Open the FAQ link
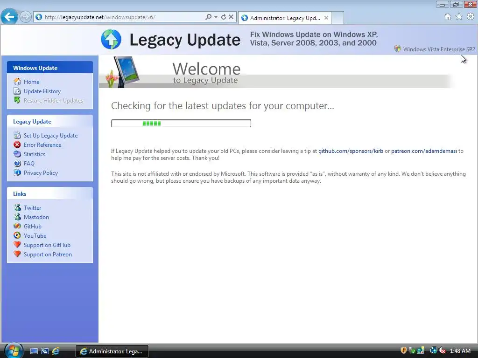478x358 pixels. (x=29, y=164)
